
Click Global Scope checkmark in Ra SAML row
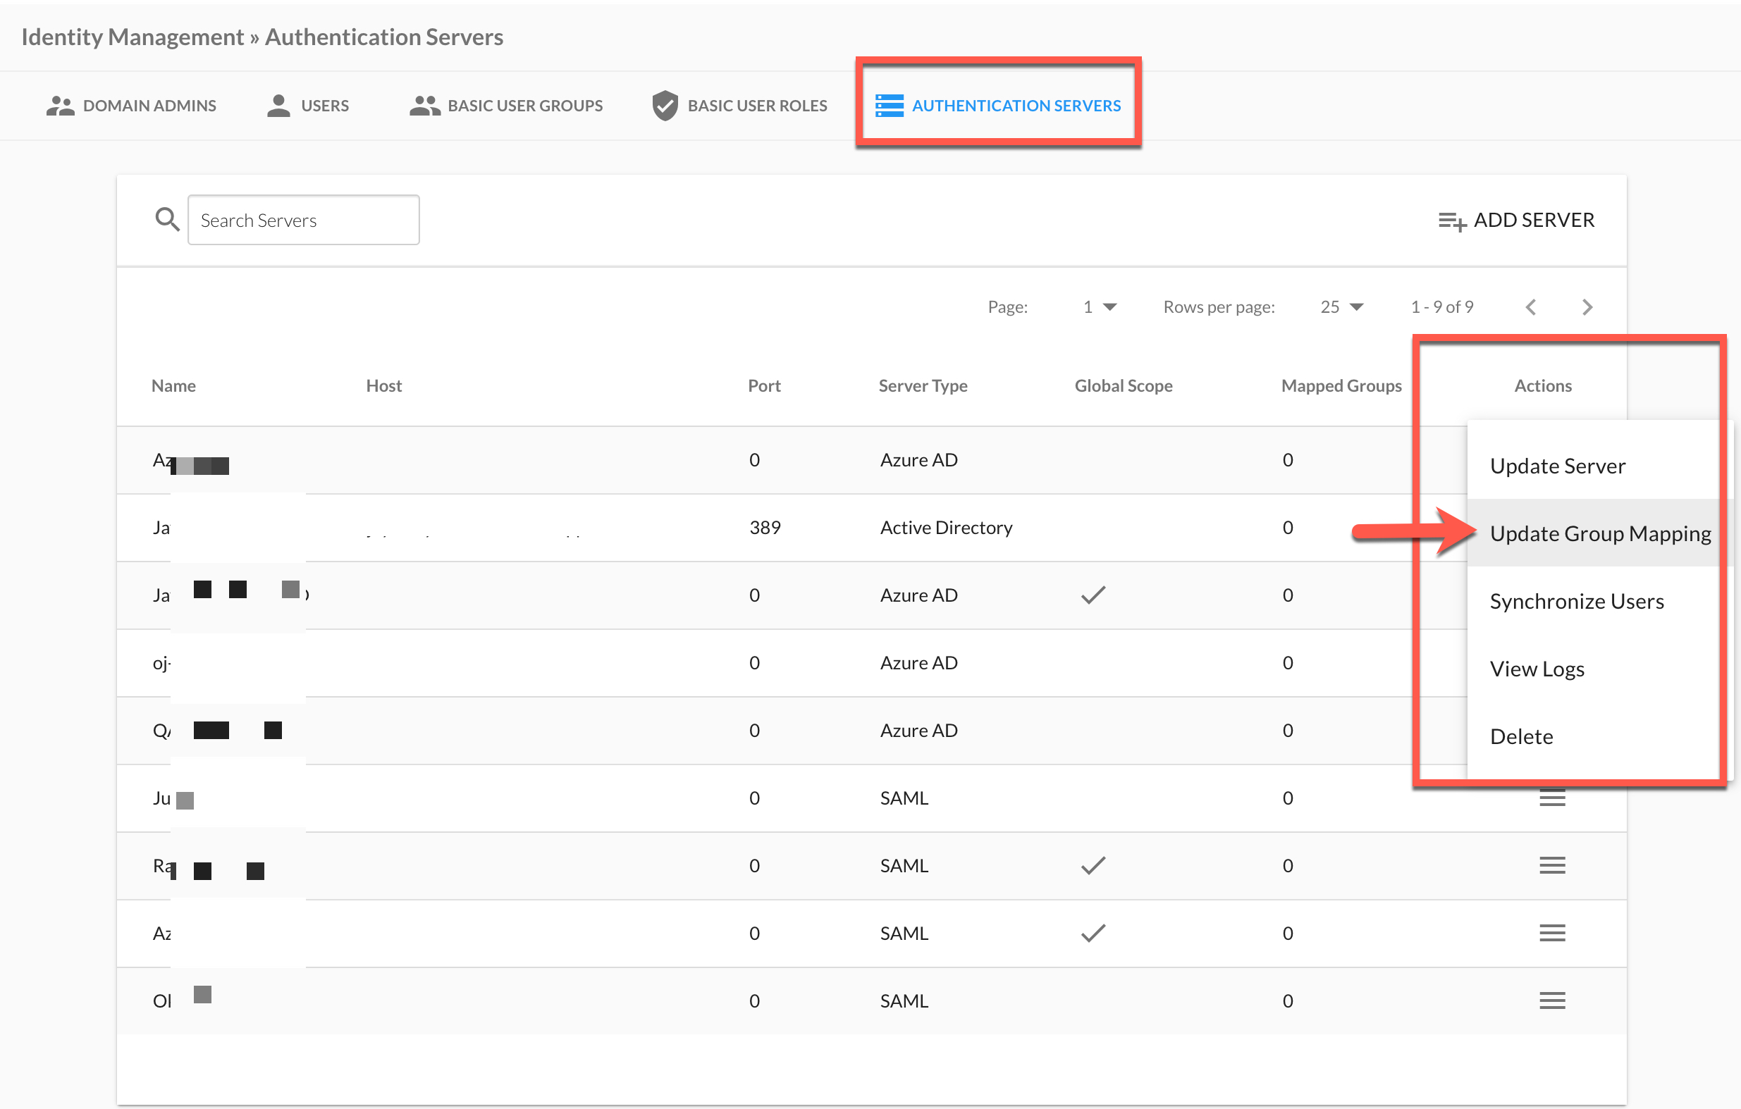(x=1093, y=865)
